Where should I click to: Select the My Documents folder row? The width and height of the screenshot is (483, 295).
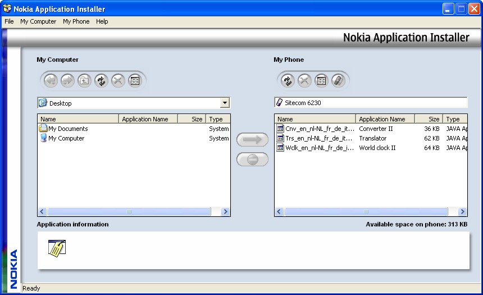click(134, 129)
